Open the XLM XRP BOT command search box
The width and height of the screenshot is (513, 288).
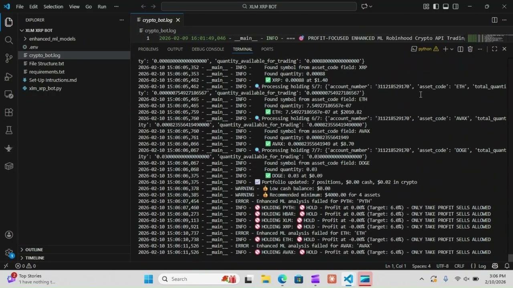[x=259, y=6]
